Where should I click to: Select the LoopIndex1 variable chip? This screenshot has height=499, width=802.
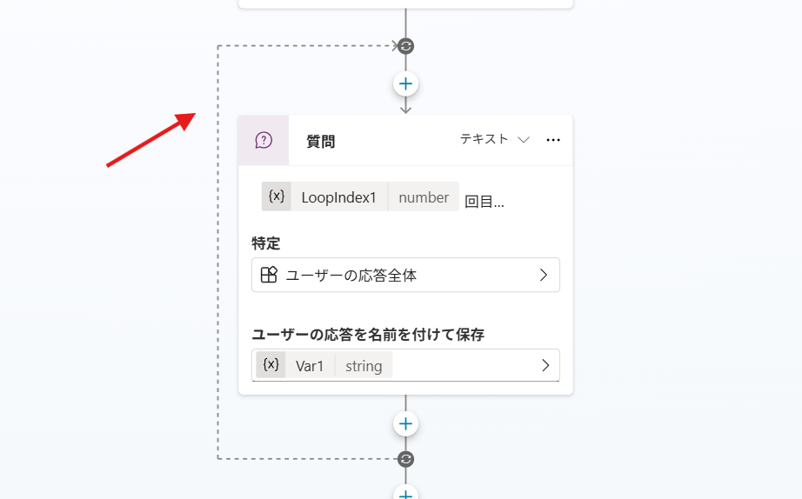click(x=338, y=197)
